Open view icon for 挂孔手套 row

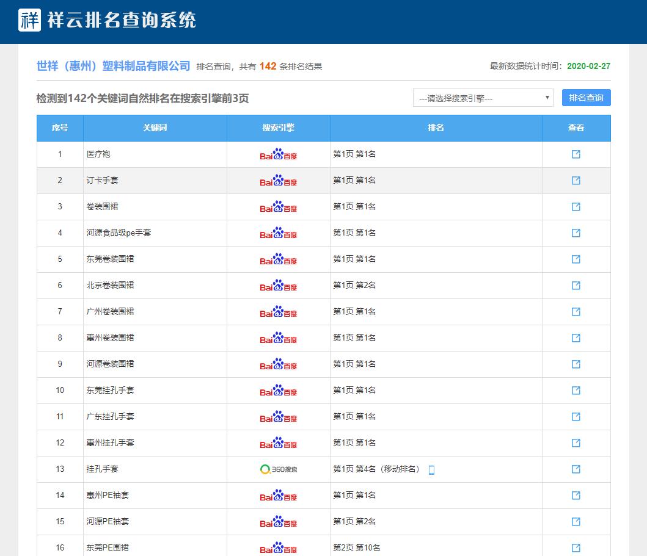pyautogui.click(x=576, y=469)
